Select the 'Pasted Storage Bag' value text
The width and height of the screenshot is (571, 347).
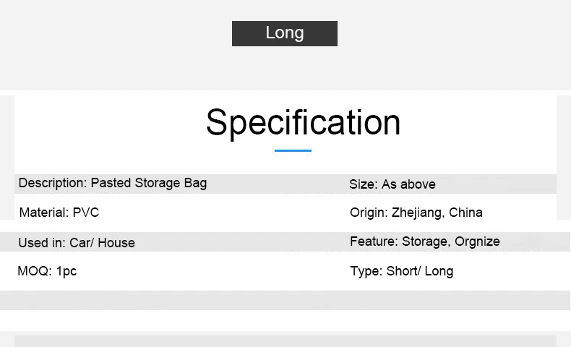[149, 183]
